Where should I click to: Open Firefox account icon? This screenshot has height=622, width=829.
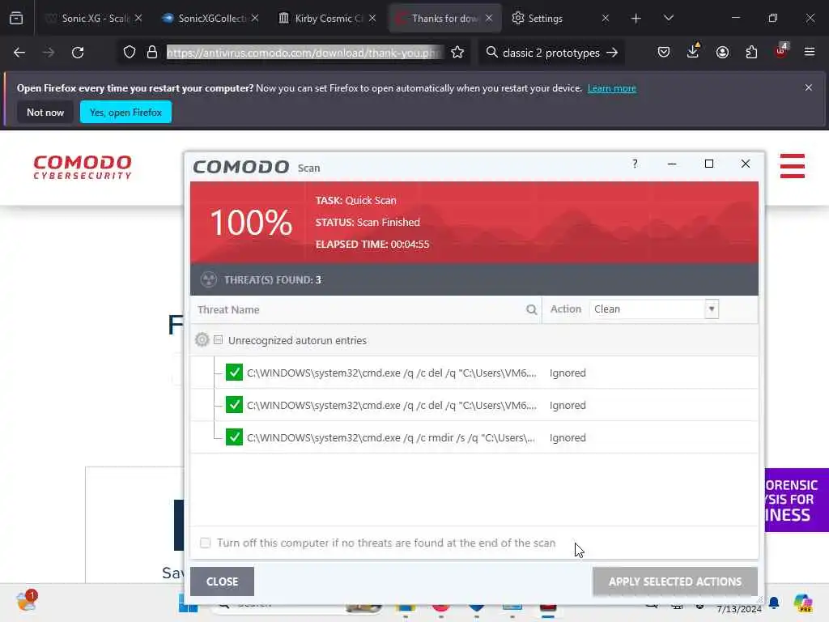click(x=722, y=53)
